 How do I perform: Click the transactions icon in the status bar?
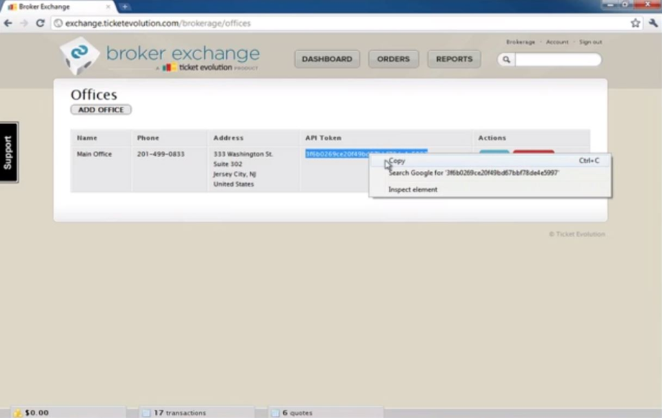click(146, 412)
